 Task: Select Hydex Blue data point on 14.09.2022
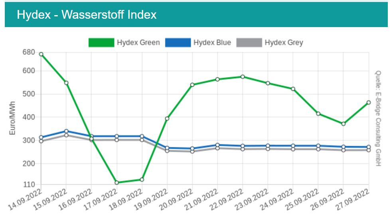41,137
